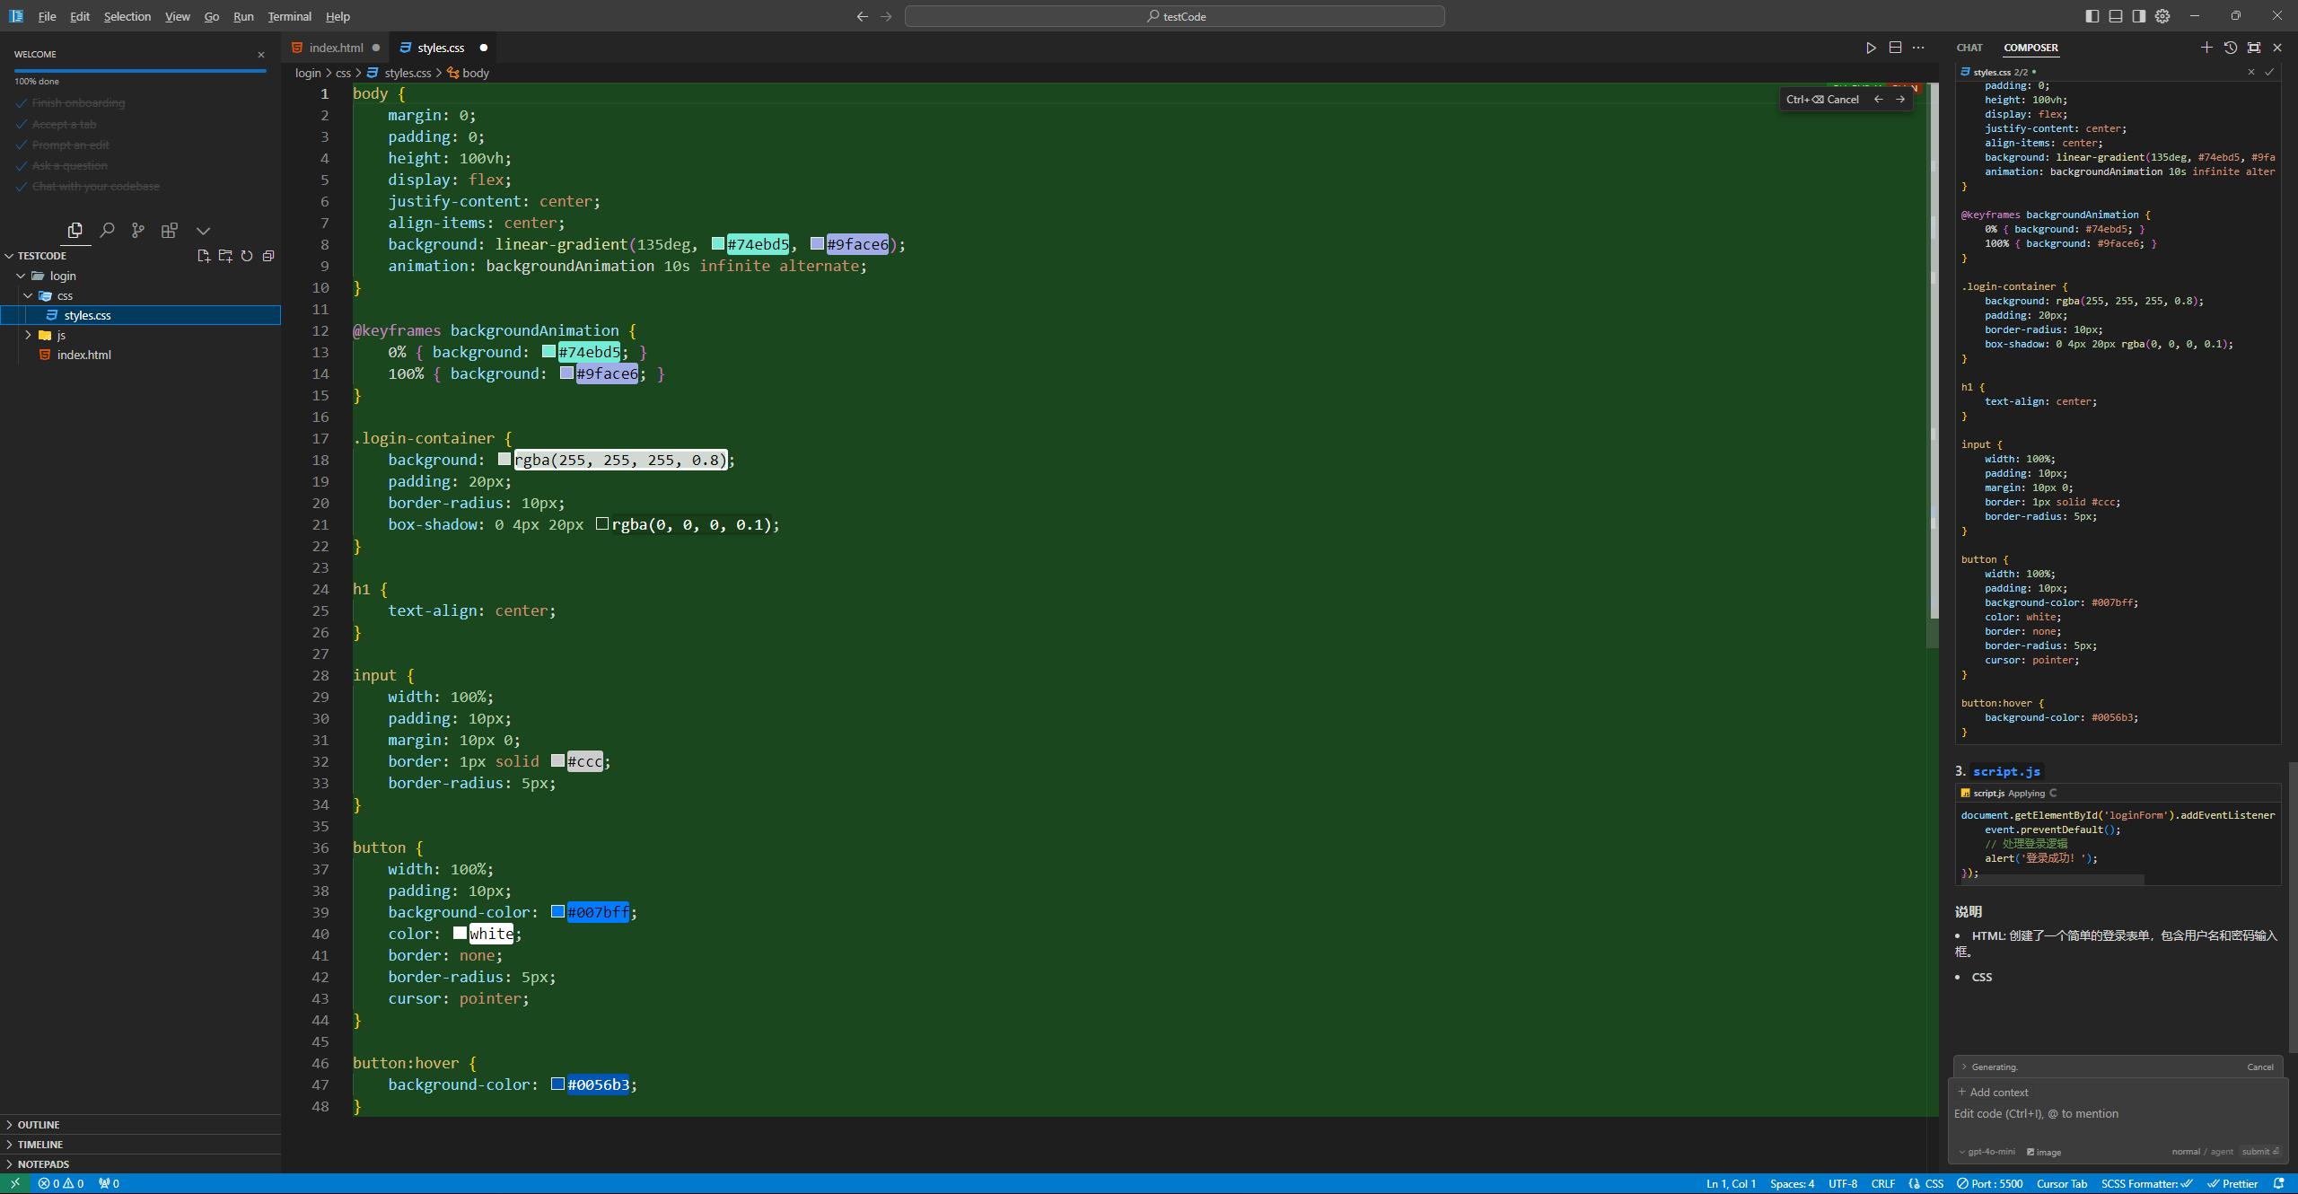Image resolution: width=2298 pixels, height=1194 pixels.
Task: Click the #007bff color swatch on line 39
Action: click(x=557, y=911)
